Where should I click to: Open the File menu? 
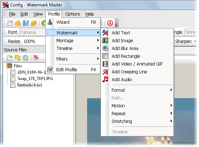[12, 14]
